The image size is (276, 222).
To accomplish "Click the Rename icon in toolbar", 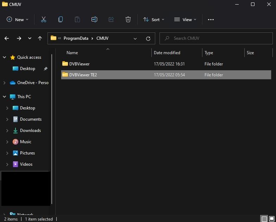I will click(94, 20).
